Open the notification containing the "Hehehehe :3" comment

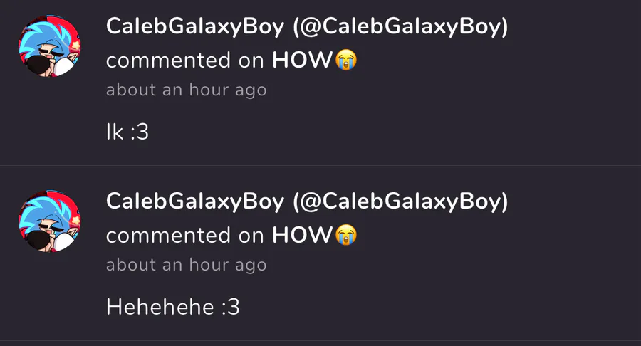[x=427, y=285]
